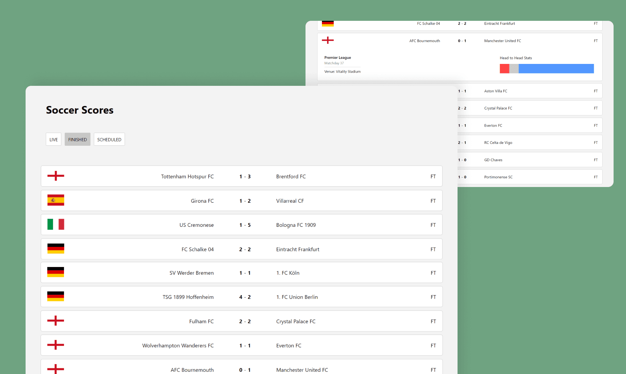
Task: Expand the Aston Villa FC match row
Action: click(530, 91)
